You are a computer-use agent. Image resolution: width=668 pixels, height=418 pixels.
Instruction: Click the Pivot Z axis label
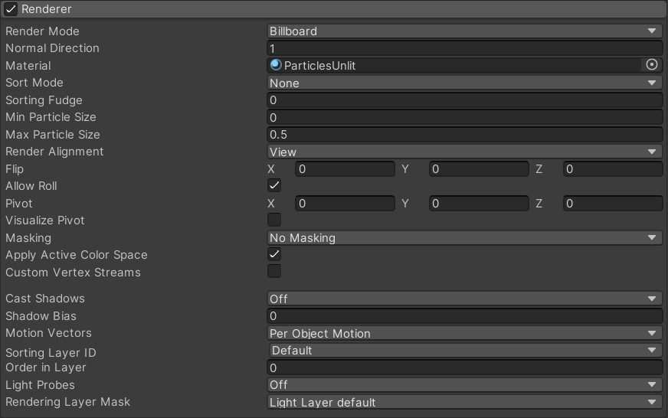[x=539, y=204]
